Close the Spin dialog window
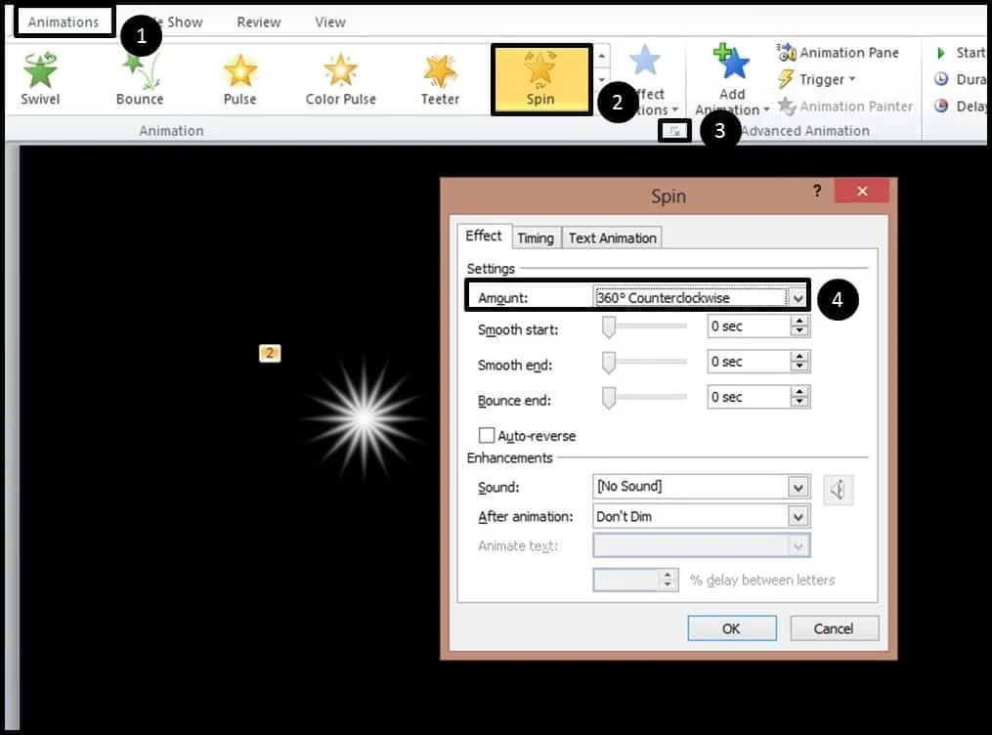This screenshot has height=735, width=992. 862,191
